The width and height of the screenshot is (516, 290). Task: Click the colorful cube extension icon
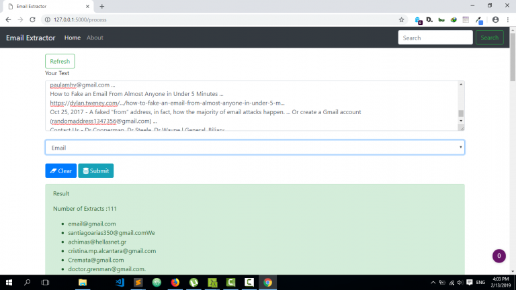[x=454, y=19]
